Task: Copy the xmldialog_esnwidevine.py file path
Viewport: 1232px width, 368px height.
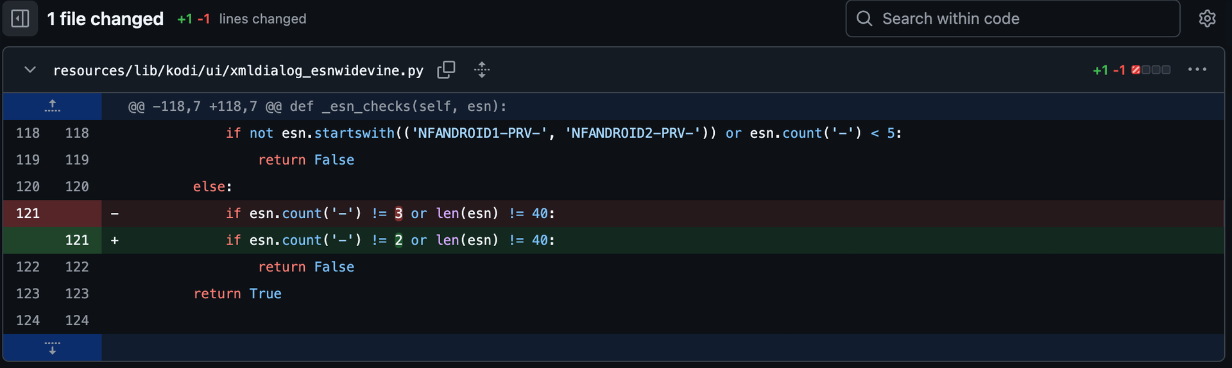Action: click(446, 70)
